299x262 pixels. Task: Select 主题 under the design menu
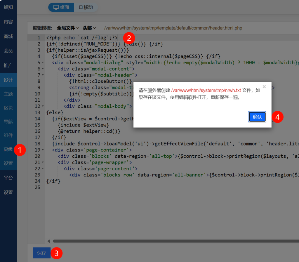(8, 94)
